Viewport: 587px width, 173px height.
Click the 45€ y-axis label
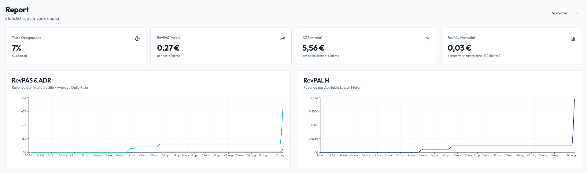point(24,111)
